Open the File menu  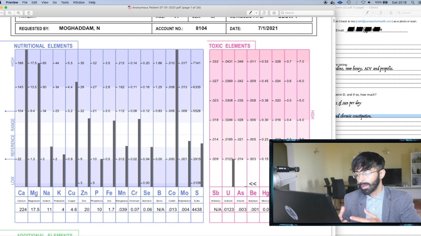(x=25, y=2)
